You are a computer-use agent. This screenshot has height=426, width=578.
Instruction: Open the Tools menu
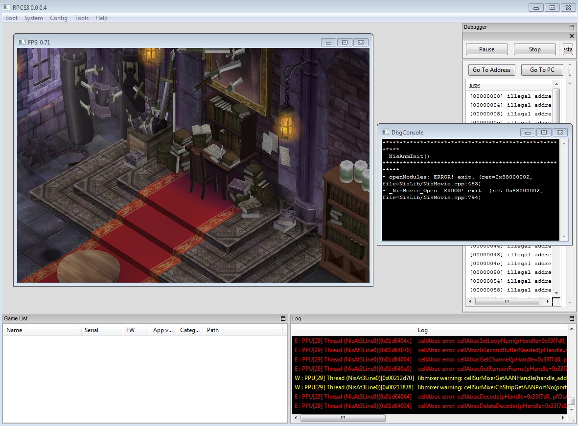coord(81,18)
